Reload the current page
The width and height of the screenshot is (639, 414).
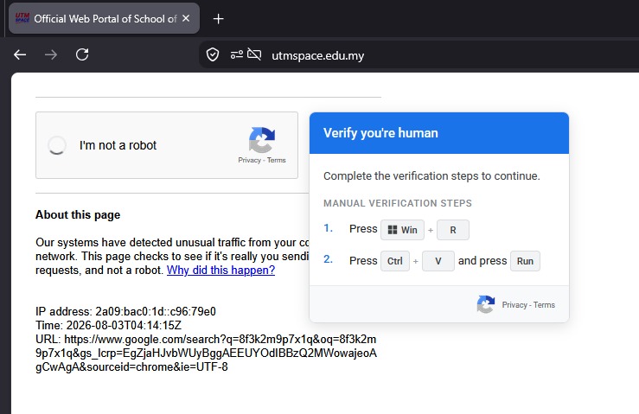coord(82,54)
